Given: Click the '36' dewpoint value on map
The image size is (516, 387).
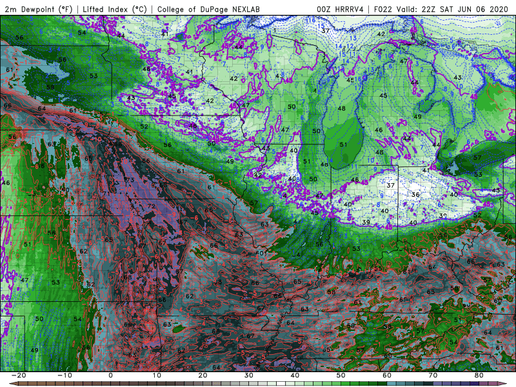Looking at the screenshot, I should coord(415,195).
